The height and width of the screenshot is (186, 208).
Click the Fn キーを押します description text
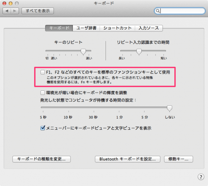(x=97, y=82)
